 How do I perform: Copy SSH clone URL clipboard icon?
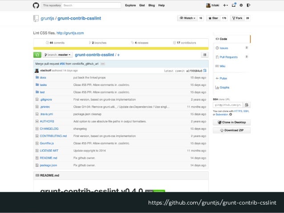tap(247, 105)
